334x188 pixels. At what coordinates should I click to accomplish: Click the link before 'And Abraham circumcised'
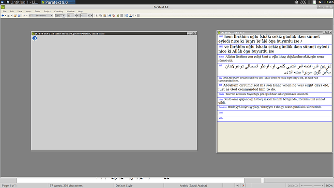(220, 78)
